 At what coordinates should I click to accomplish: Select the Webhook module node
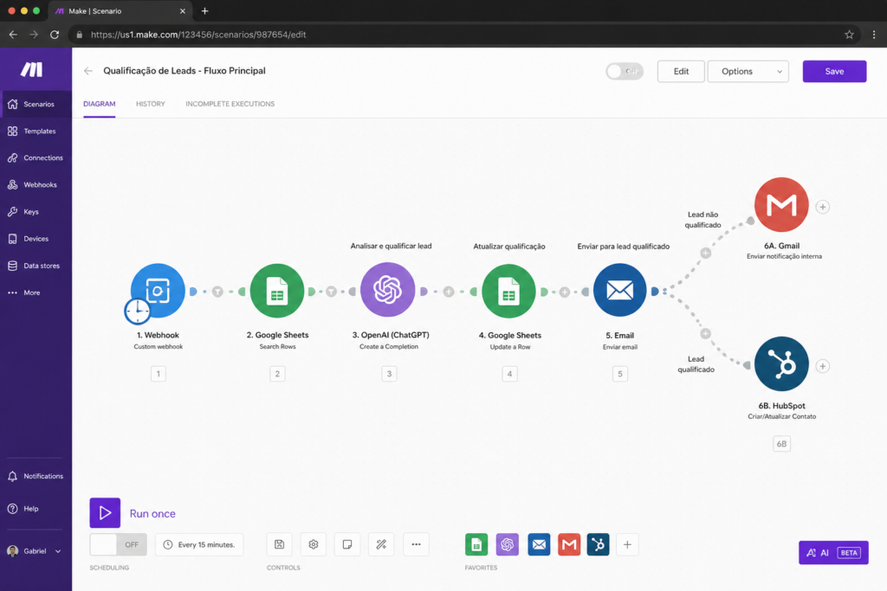coord(158,291)
